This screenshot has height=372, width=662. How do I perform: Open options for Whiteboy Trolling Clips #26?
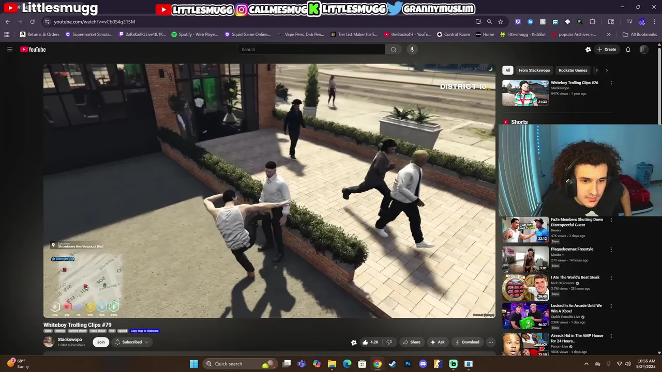[611, 83]
